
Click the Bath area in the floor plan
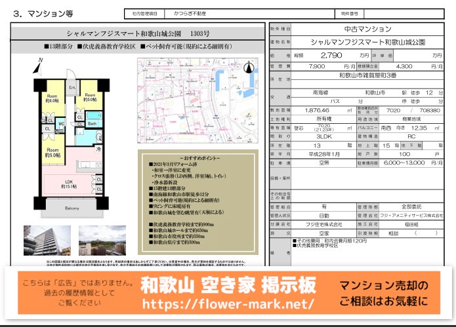coord(93,123)
